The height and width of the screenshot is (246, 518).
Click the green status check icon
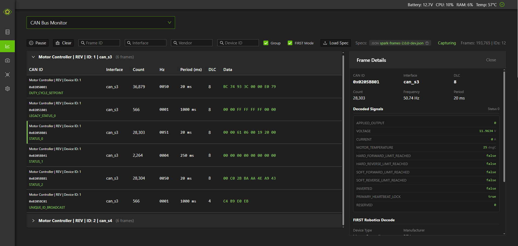pyautogui.click(x=502, y=5)
